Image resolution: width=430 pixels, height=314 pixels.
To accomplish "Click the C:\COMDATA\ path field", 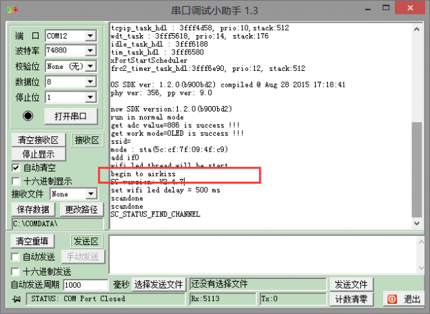I will pos(57,224).
